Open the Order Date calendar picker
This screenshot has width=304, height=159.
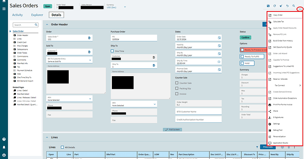coord(219,38)
